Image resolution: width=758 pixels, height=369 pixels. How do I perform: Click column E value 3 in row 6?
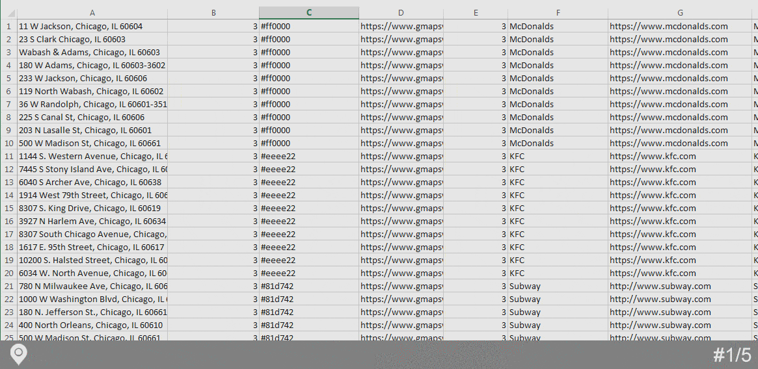pos(476,92)
